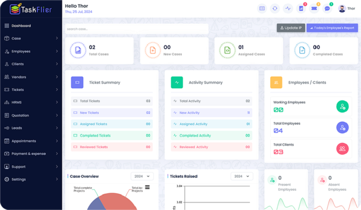Open the activity pulse icon in header
The image size is (361, 210).
pyautogui.click(x=288, y=8)
